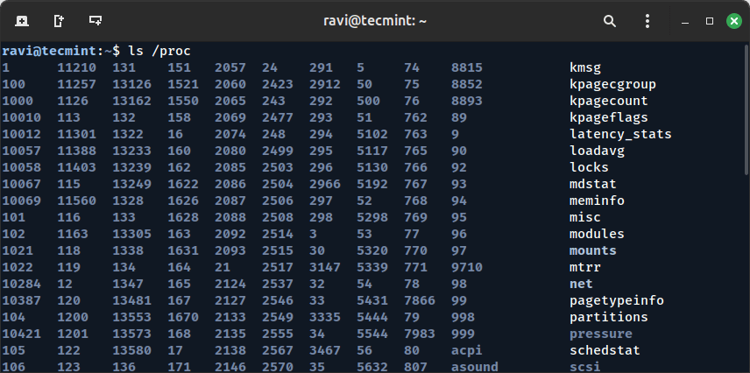Click process ID 3147
750x373 pixels.
point(325,267)
